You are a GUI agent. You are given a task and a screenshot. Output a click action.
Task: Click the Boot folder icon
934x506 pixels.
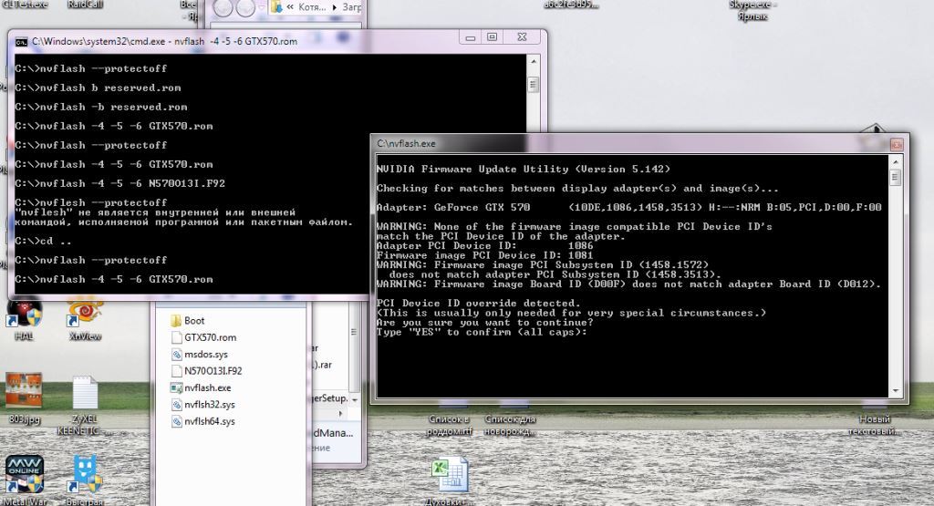pos(176,321)
